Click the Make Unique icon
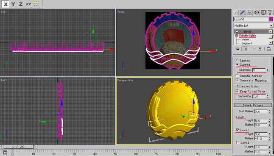This screenshot has height=156, width=274. pyautogui.click(x=254, y=49)
